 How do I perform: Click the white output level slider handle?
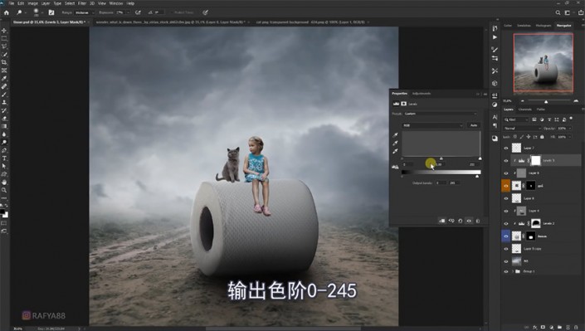tap(477, 176)
